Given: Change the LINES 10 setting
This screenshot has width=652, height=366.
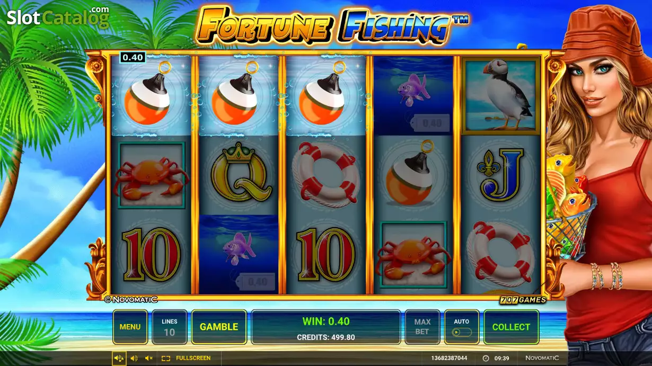Looking at the screenshot, I should (170, 327).
